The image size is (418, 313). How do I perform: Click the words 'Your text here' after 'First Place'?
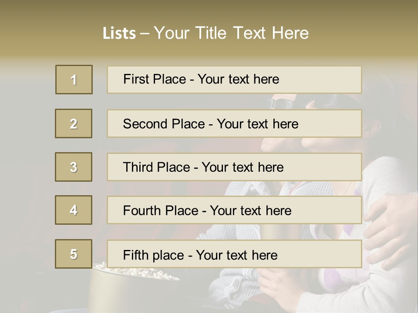pos(238,79)
